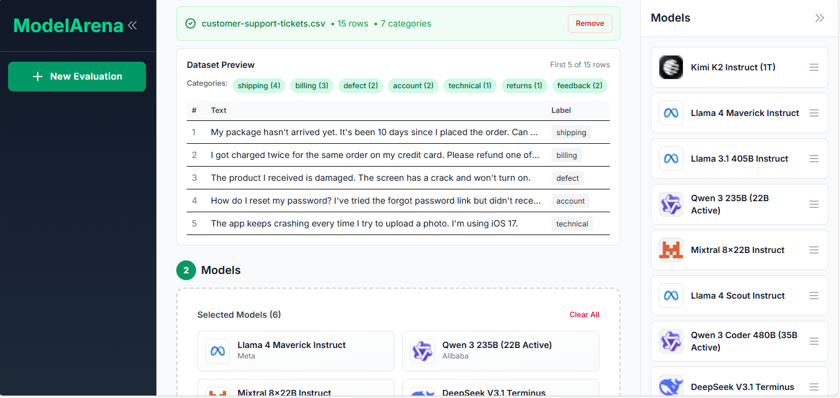Select the technical (1) category chip
The width and height of the screenshot is (840, 398).
tap(470, 86)
